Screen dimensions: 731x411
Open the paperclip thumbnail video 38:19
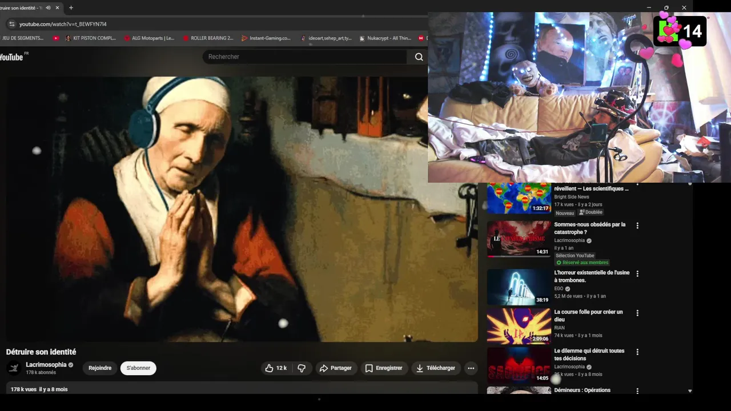(x=519, y=287)
